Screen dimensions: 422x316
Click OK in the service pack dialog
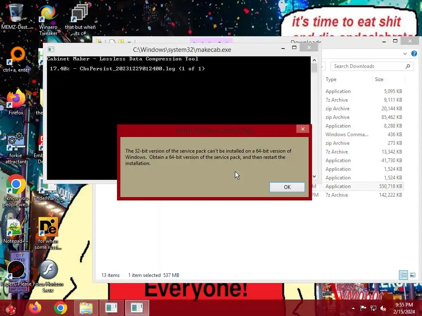click(x=287, y=187)
